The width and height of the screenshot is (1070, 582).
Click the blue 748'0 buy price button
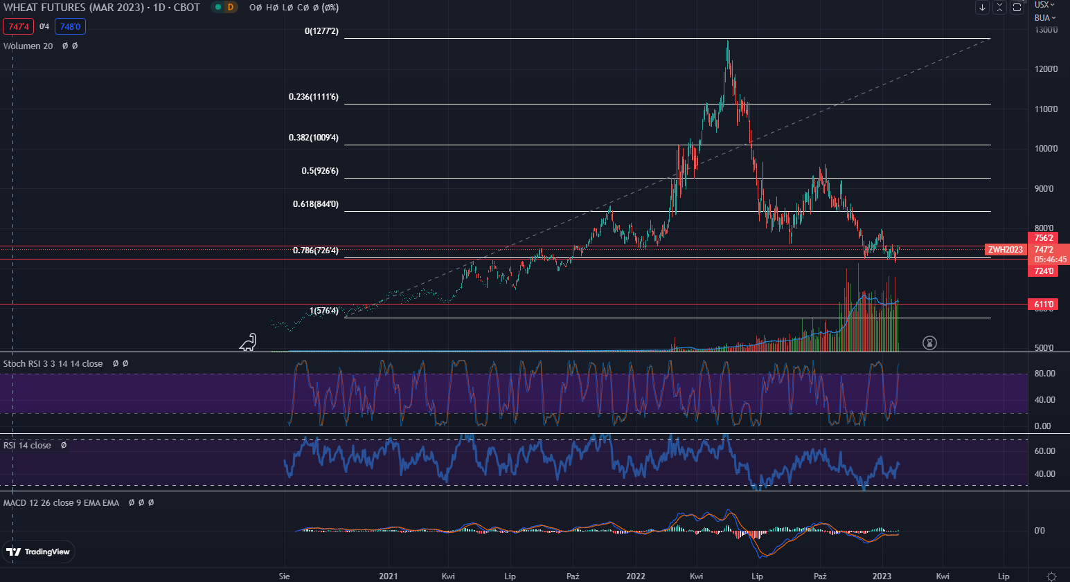[x=70, y=27]
